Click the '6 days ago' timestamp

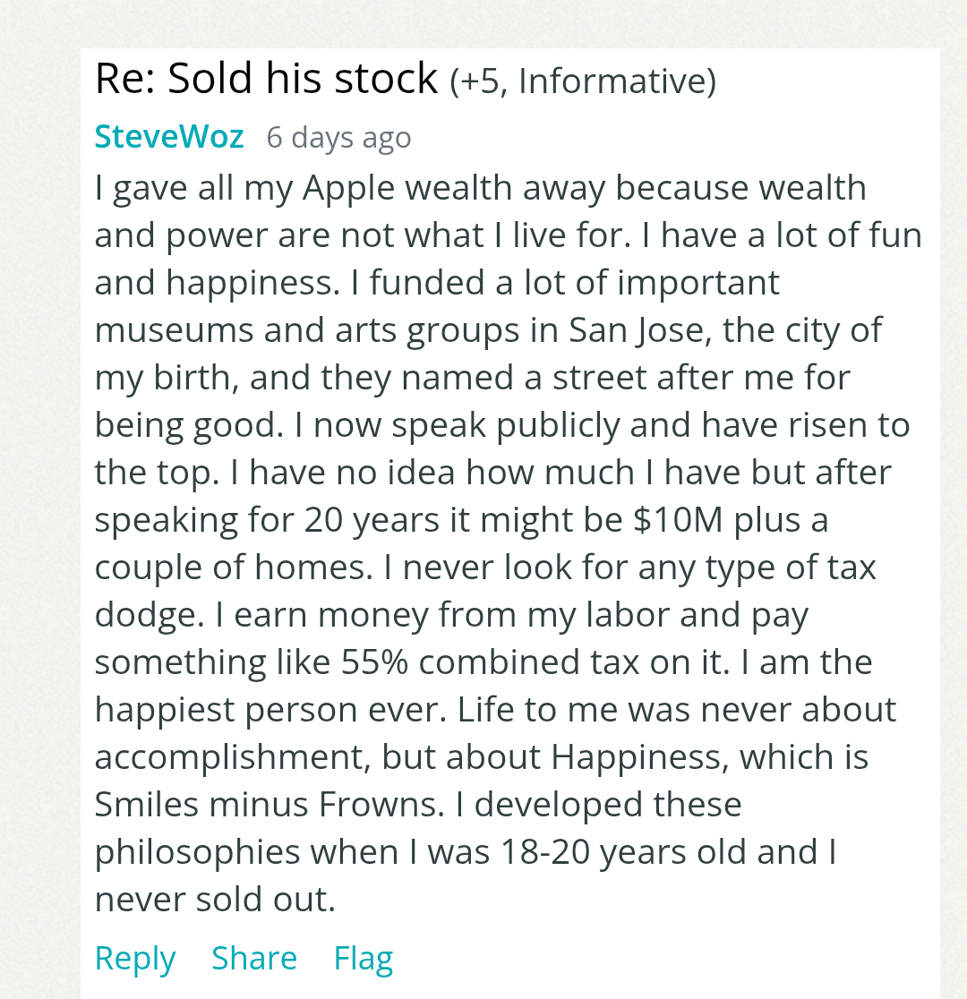tap(338, 138)
